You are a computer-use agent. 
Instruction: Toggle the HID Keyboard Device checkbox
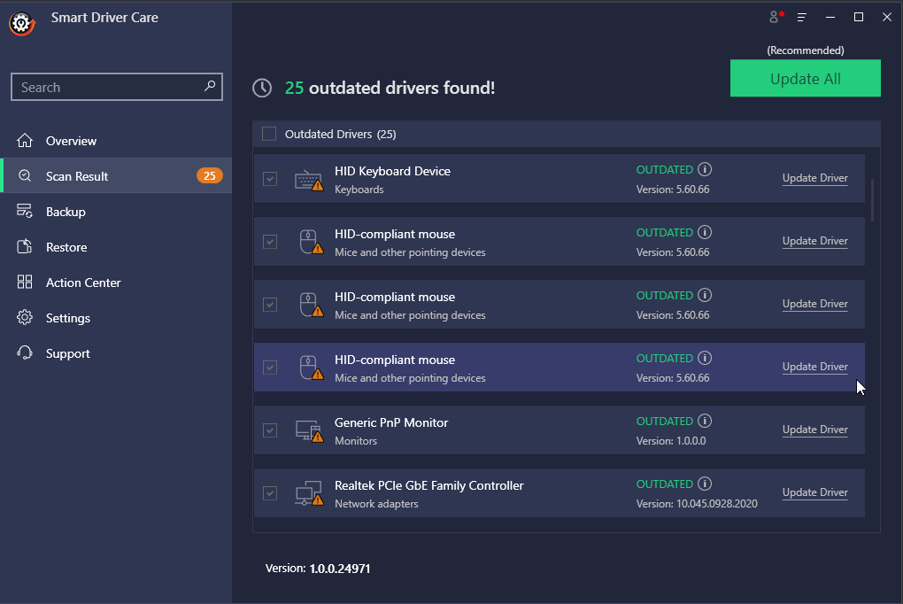270,179
